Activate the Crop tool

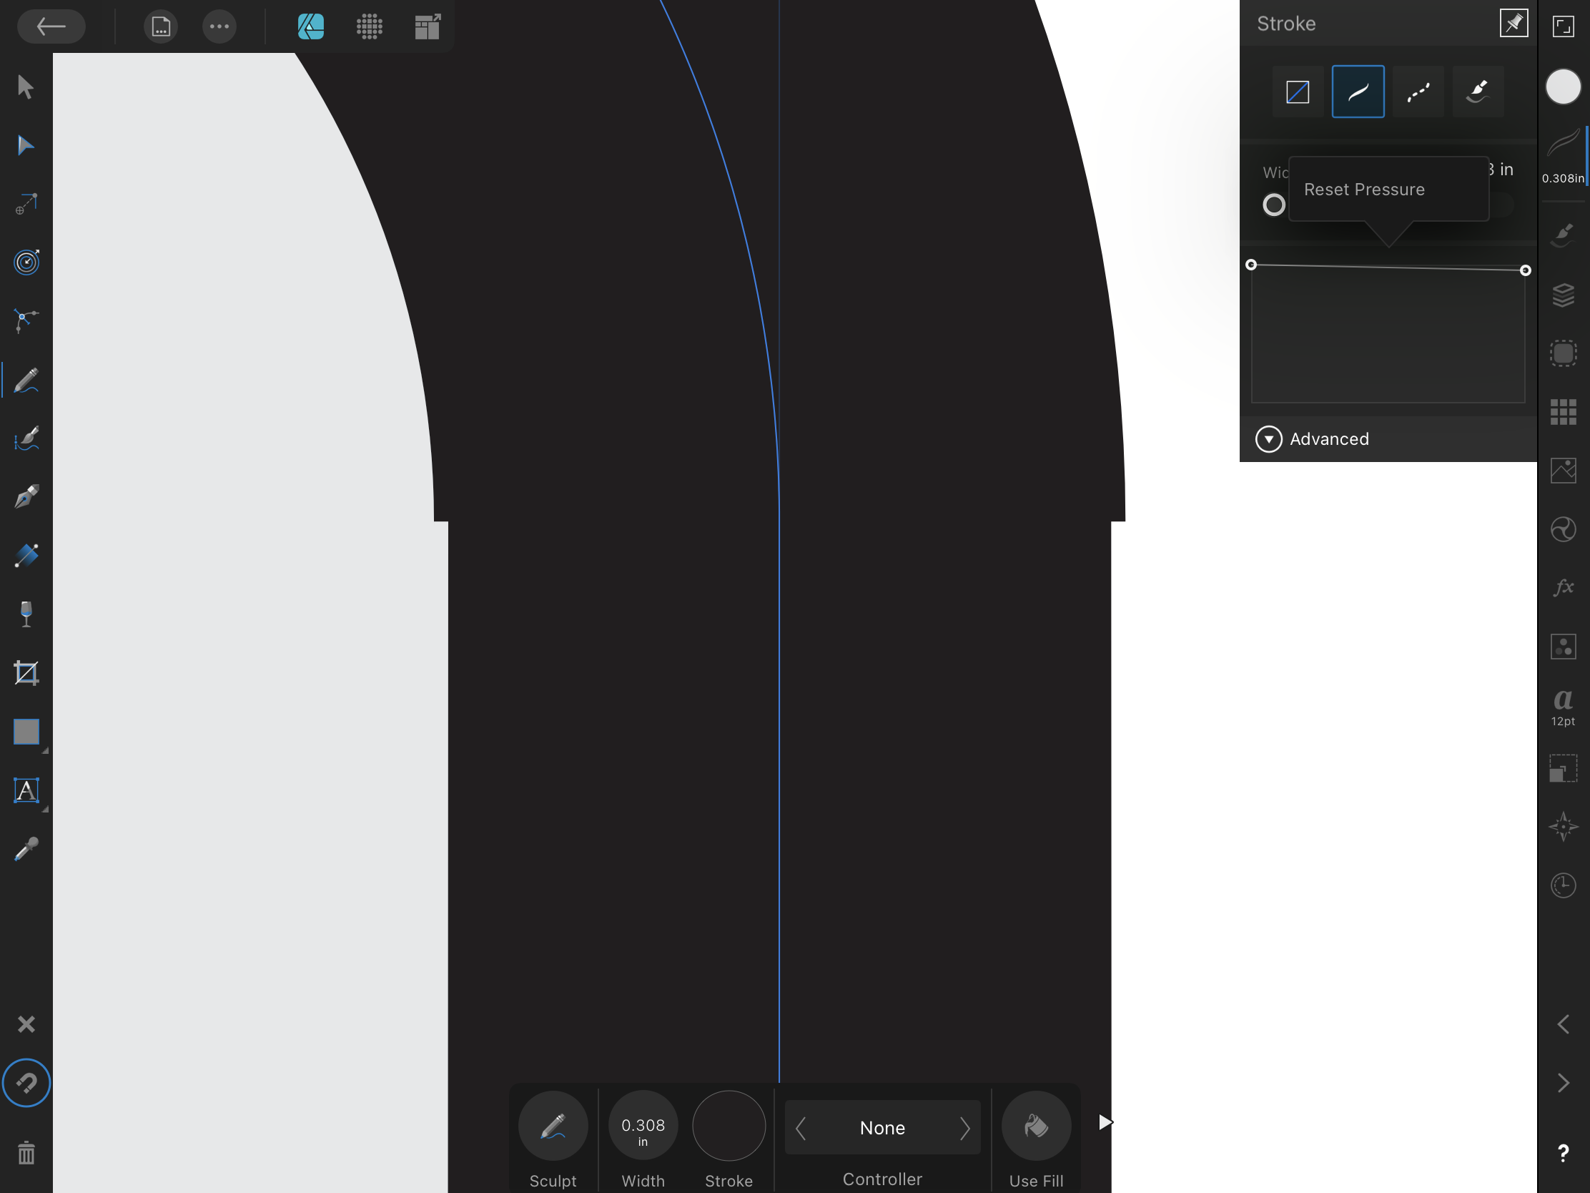click(26, 673)
